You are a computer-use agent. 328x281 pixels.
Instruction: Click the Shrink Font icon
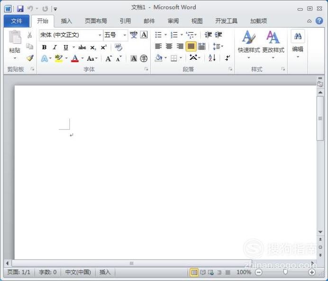pyautogui.click(x=118, y=59)
